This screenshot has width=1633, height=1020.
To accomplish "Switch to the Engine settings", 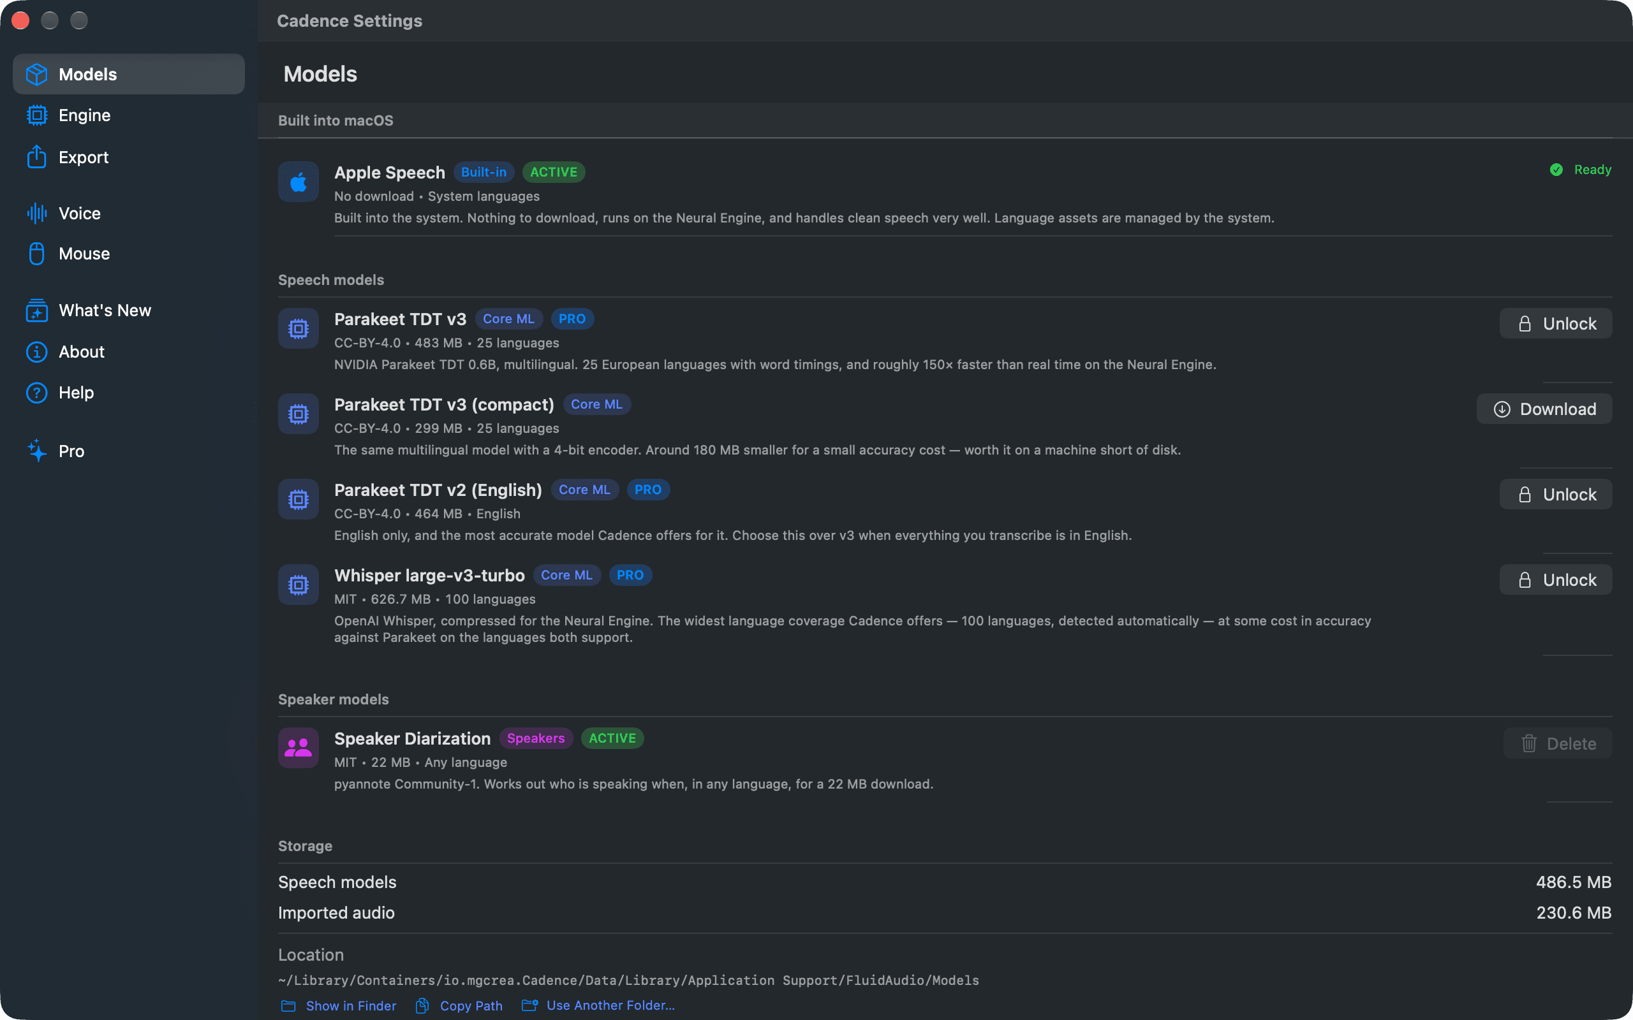I will 129,115.
